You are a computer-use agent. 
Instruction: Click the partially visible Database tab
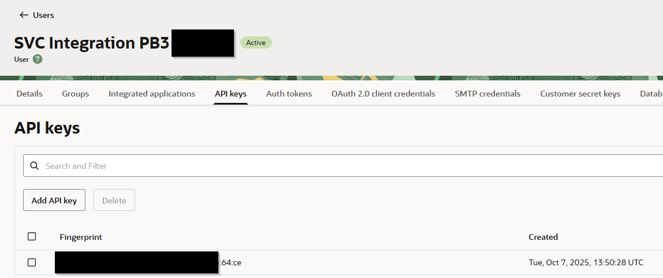(651, 94)
